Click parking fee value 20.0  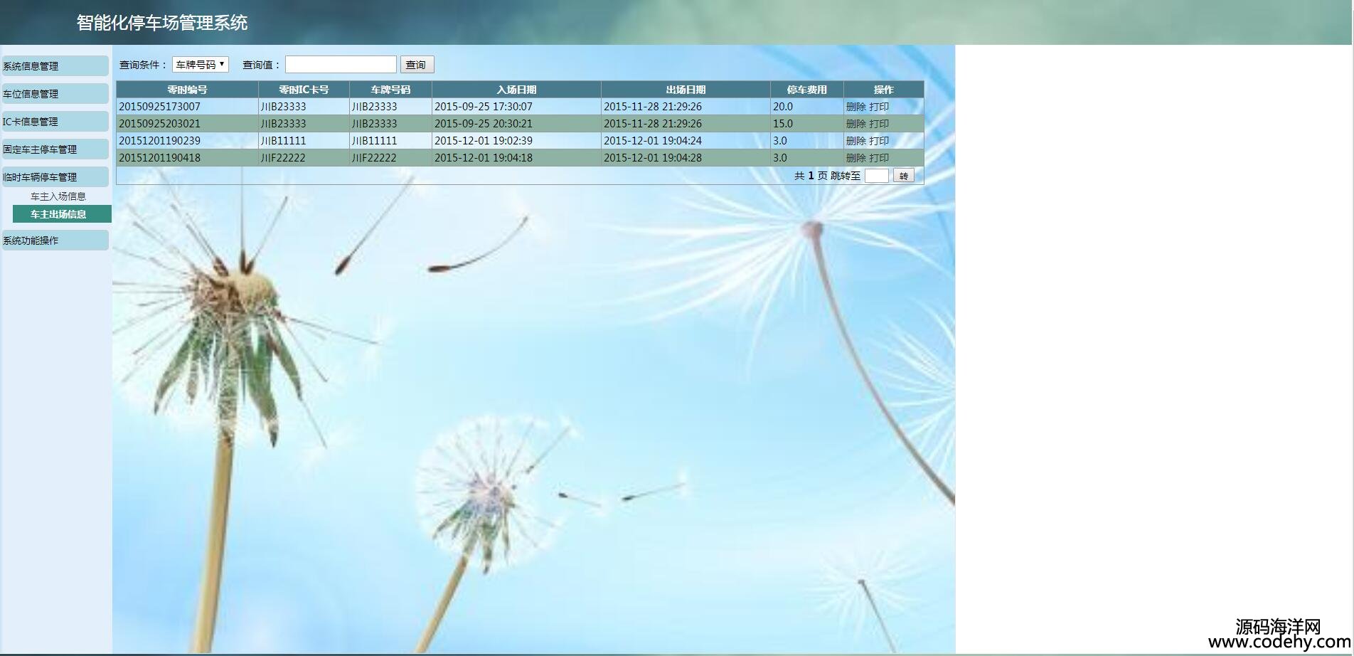pyautogui.click(x=806, y=107)
